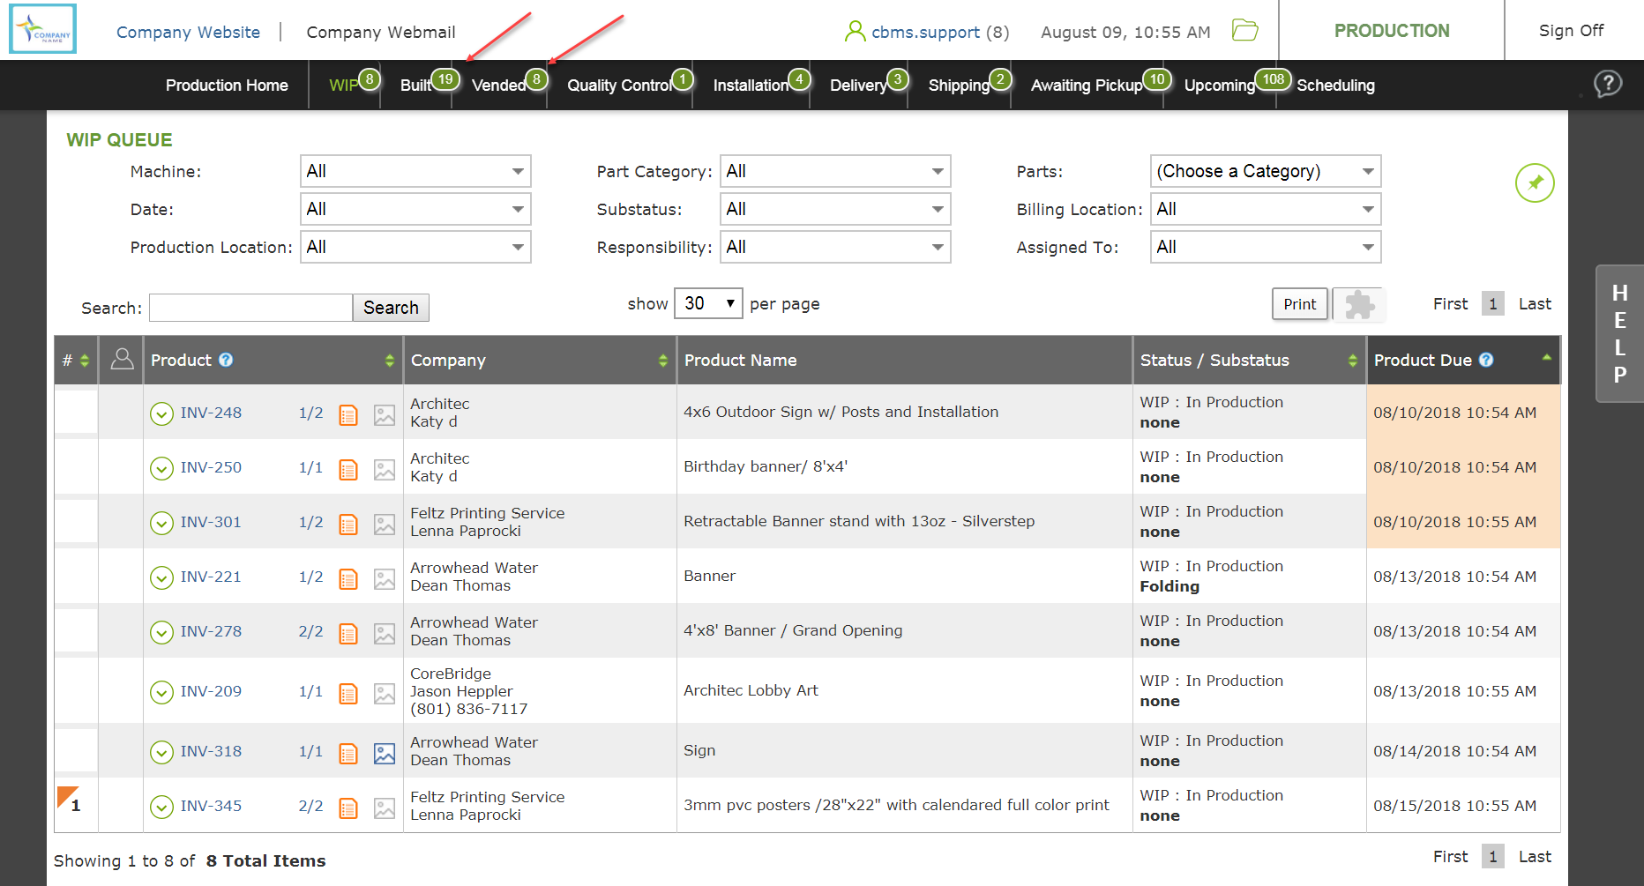Switch to the Quality Control tab
This screenshot has width=1644, height=886.
click(620, 86)
